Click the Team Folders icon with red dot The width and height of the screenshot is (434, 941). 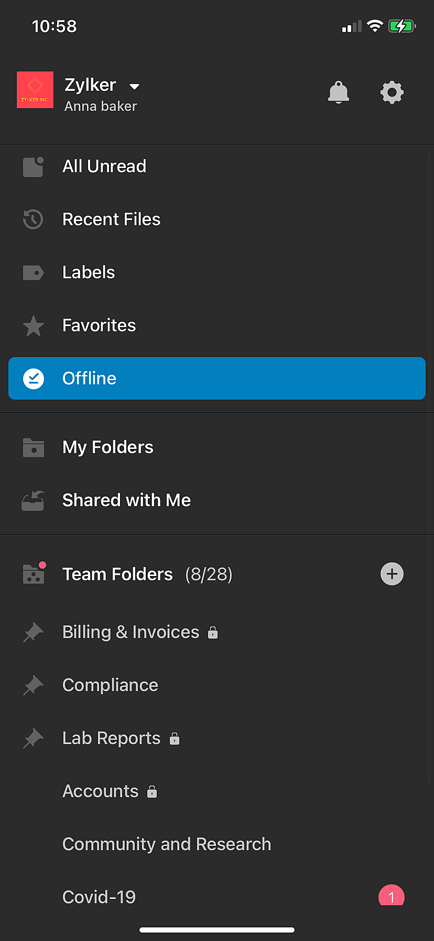pyautogui.click(x=34, y=573)
